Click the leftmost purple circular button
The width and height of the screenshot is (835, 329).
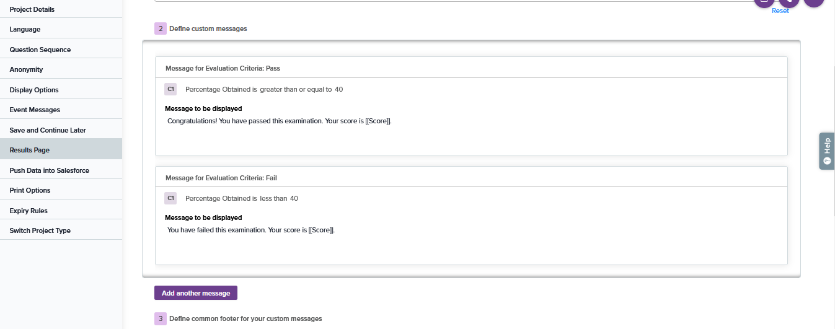point(764,2)
